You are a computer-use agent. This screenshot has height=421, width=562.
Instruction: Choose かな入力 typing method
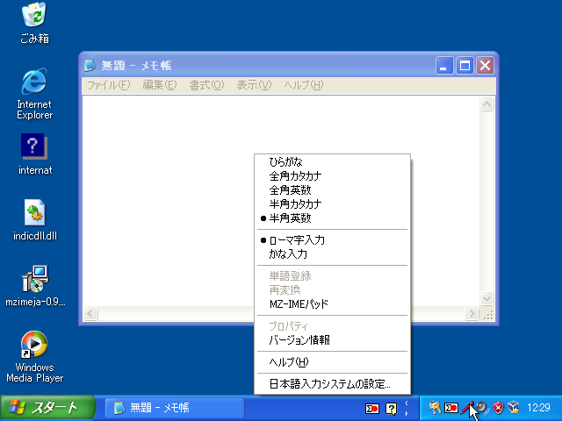click(288, 253)
